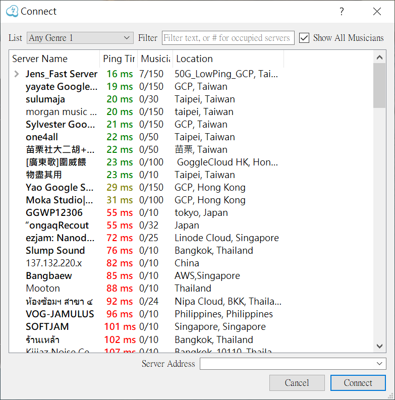Viewport: 395px width, 400px height.
Task: Select the Moka Studio|... server
Action: coord(60,200)
